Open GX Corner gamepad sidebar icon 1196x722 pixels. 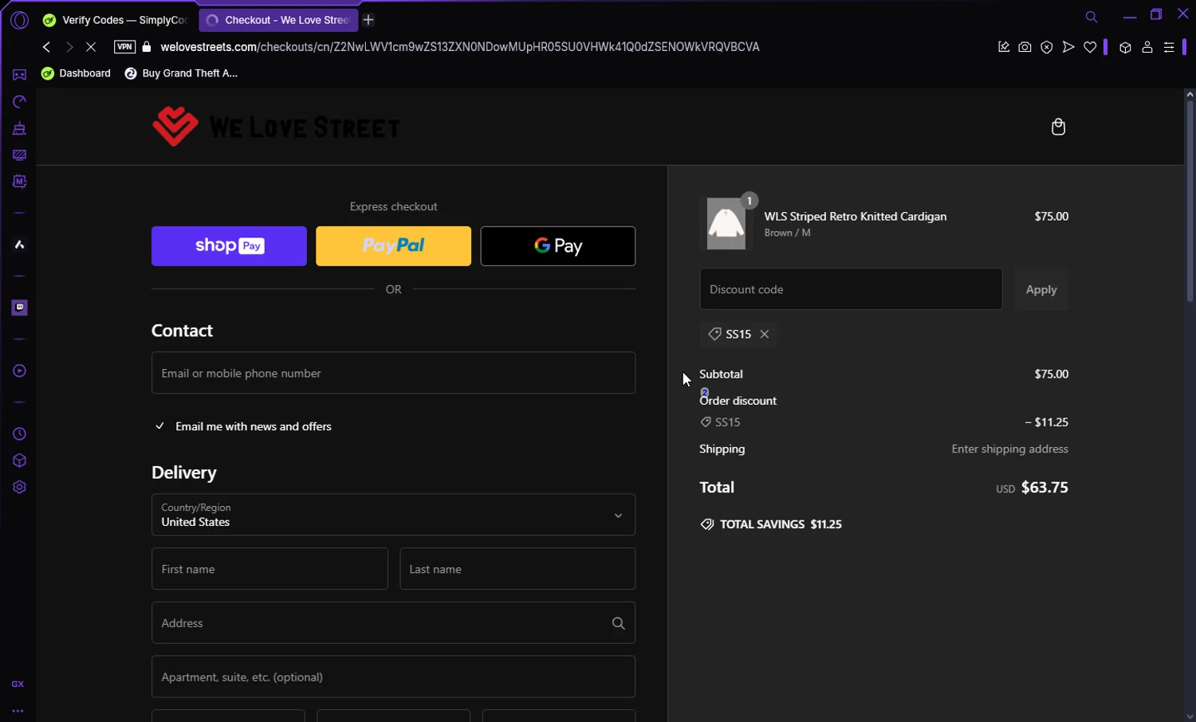coord(19,75)
